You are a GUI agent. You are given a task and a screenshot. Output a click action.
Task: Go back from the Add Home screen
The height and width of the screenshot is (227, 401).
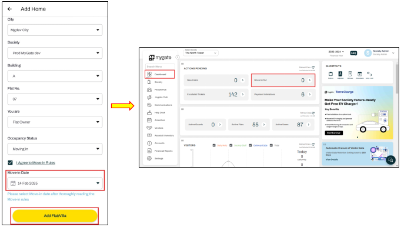tap(10, 9)
